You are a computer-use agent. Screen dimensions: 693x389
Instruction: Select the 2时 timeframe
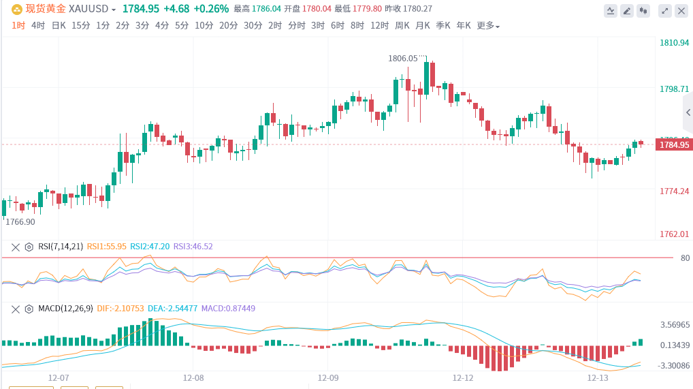275,26
